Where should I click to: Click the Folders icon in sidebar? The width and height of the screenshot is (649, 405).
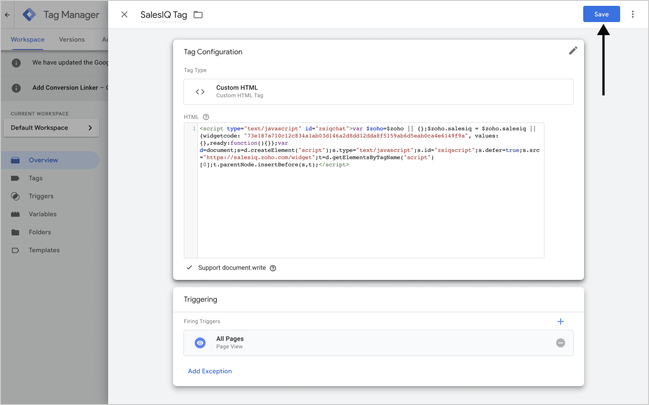15,232
